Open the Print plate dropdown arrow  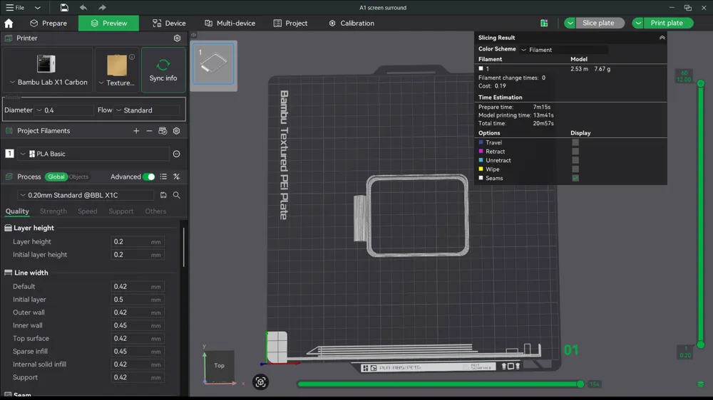638,23
